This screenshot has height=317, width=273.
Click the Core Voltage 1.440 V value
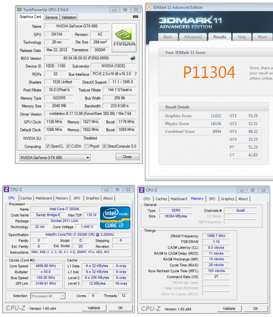[x=87, y=227]
